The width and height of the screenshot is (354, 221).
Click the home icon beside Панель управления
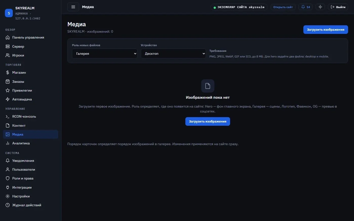pos(8,38)
